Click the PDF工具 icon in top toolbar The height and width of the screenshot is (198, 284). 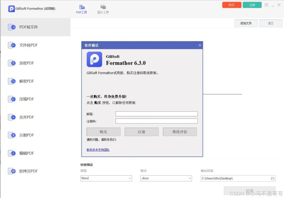click(82, 7)
